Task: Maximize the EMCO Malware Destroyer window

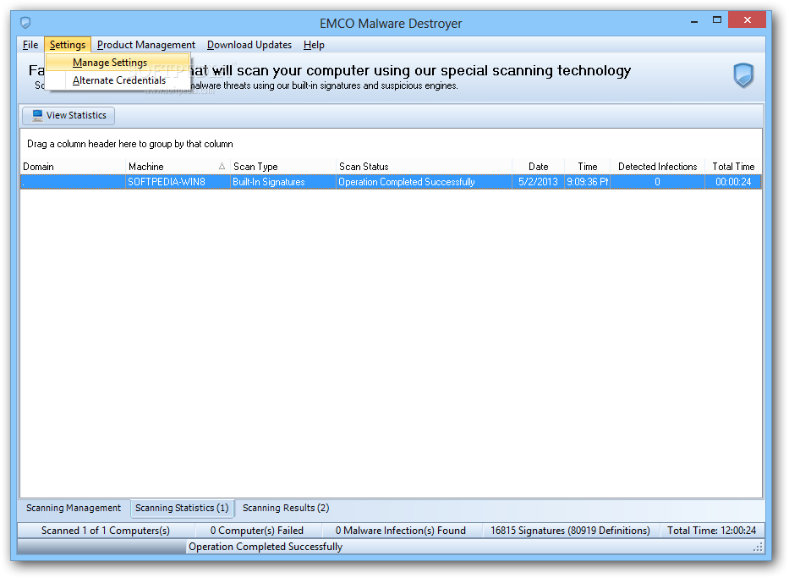Action: [x=717, y=20]
